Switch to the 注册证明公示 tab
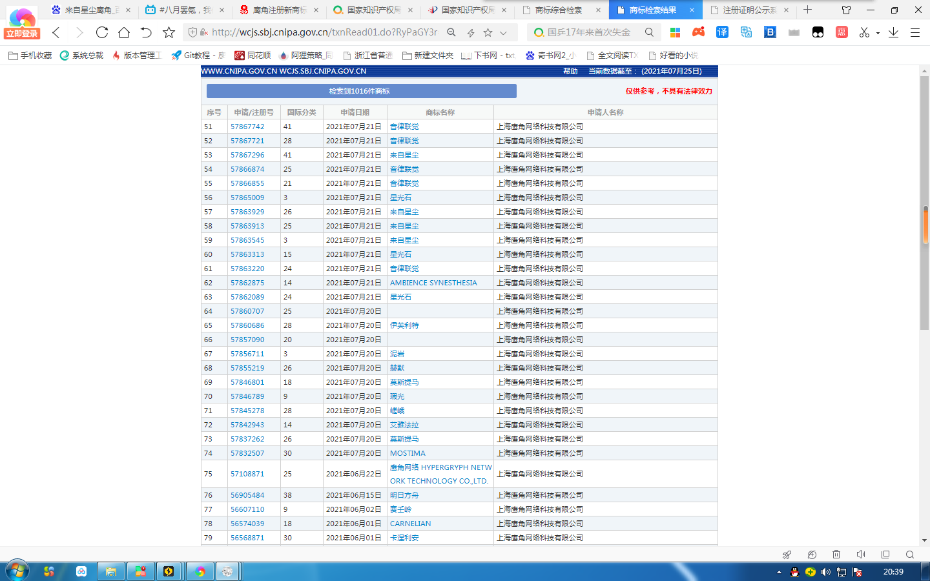The width and height of the screenshot is (930, 581). click(x=750, y=10)
